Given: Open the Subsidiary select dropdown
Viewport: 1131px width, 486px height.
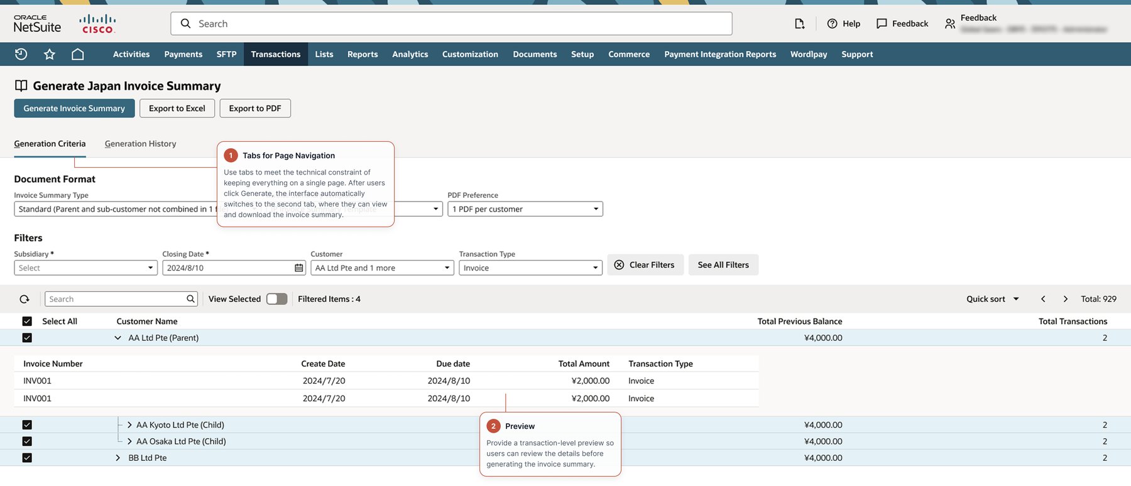Looking at the screenshot, I should 85,267.
